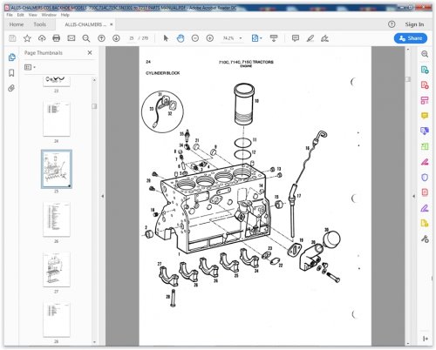Viewport: 436px width, 350px height.
Task: Click thumbnail panel scroll down arrow
Action: [x=94, y=342]
